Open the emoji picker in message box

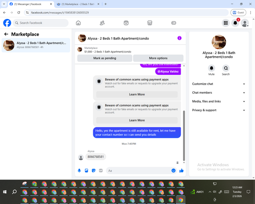(x=173, y=170)
